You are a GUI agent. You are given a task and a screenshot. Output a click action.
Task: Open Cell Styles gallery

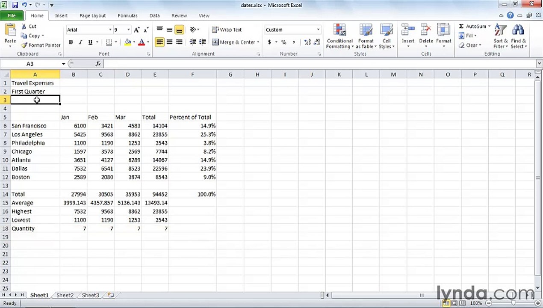(x=387, y=36)
